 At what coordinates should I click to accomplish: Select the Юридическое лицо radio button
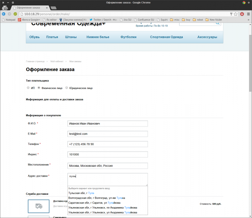tap(66, 88)
